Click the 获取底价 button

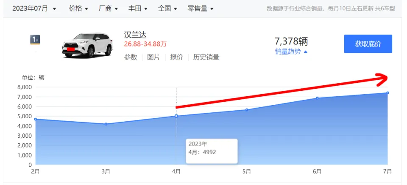click(x=368, y=44)
